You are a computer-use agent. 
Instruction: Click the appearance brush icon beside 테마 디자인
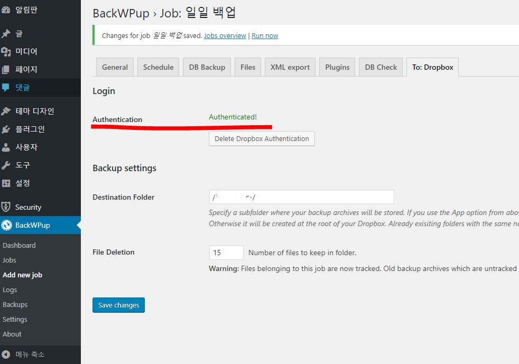(6, 111)
